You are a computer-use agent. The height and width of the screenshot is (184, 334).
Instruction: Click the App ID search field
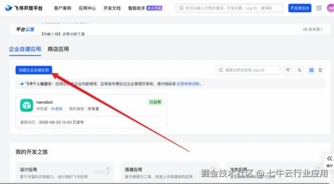[248, 70]
